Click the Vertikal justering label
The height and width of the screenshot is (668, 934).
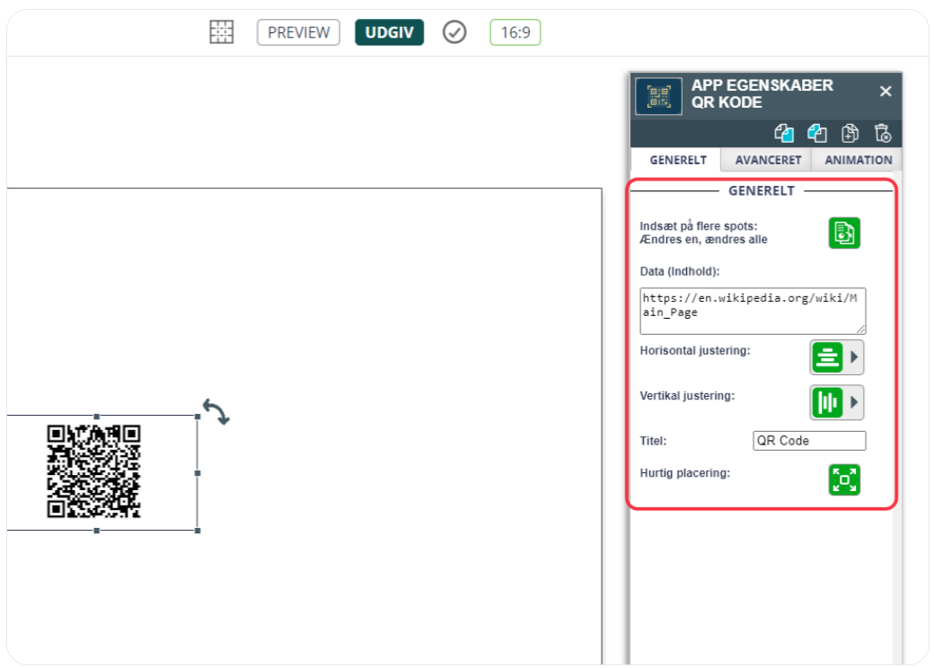coord(687,395)
